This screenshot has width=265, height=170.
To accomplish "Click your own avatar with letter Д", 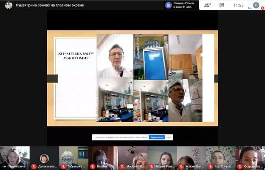I will 256,5.
